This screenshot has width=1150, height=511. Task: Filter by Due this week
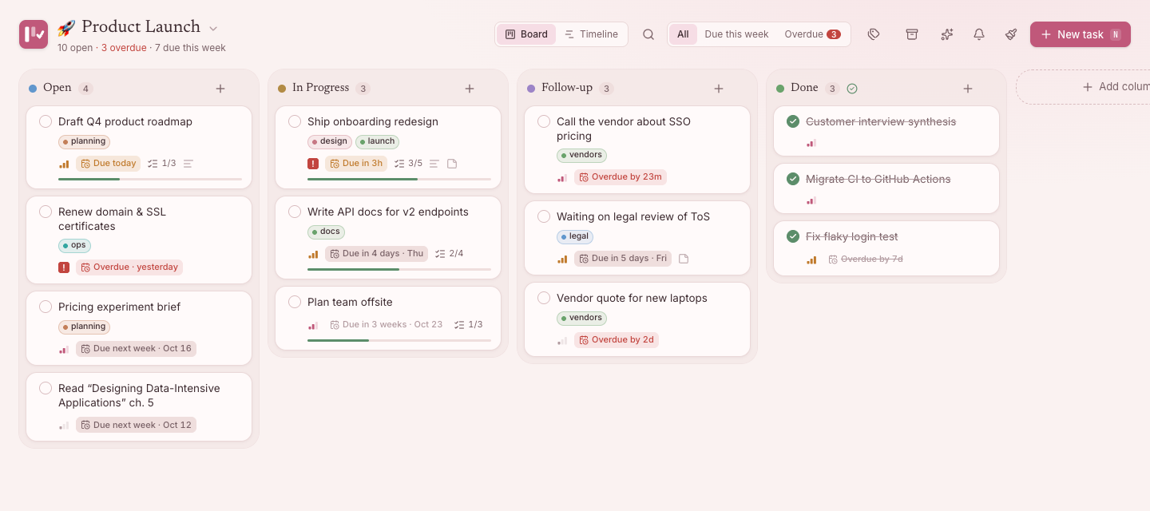pos(736,34)
